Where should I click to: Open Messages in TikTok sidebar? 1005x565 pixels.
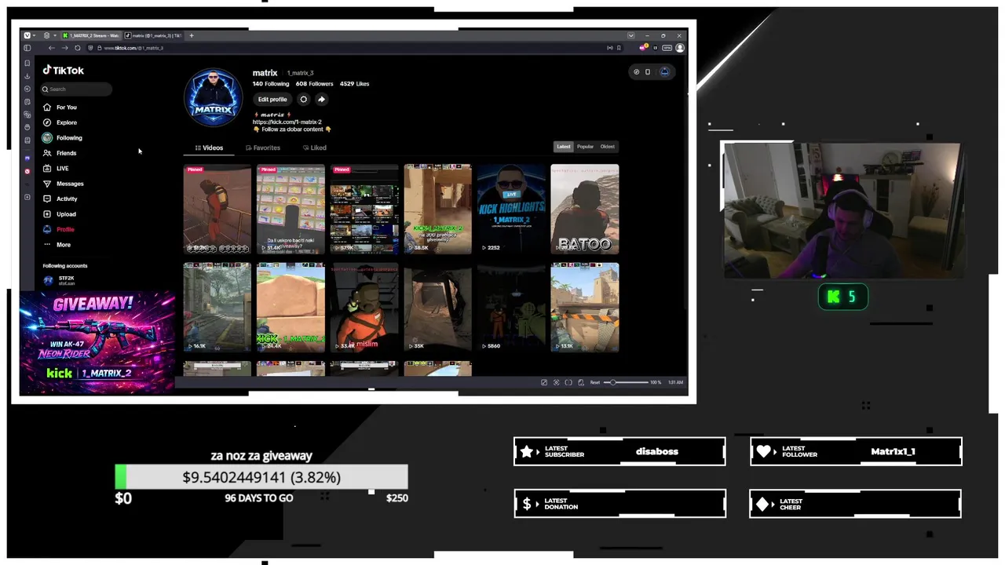point(64,184)
